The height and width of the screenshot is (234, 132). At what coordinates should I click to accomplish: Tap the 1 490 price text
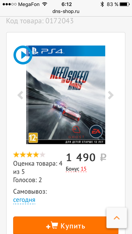click(81, 158)
